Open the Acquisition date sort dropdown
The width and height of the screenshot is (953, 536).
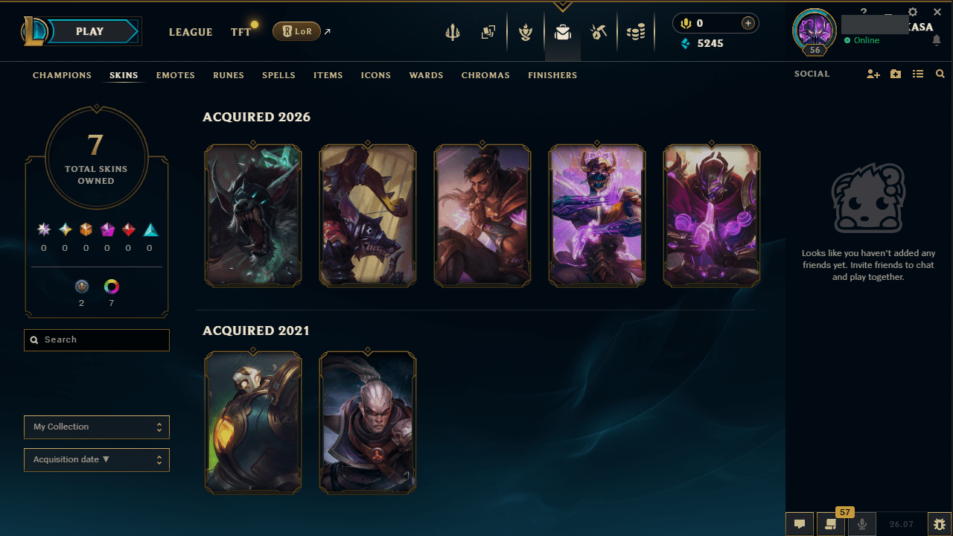point(97,460)
